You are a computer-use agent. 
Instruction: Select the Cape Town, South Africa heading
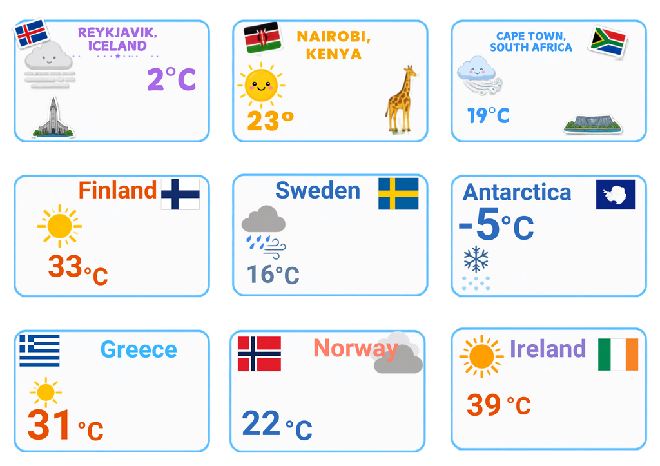[531, 42]
